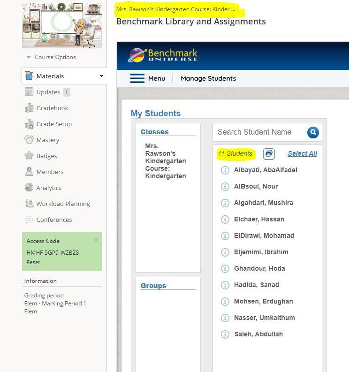Open info icon for Algahdari, Mushira
The height and width of the screenshot is (372, 349).
click(x=225, y=203)
